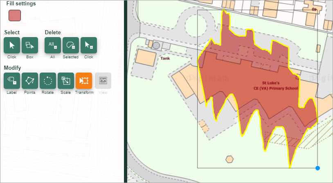Click the blue corner transform handle

317,168
